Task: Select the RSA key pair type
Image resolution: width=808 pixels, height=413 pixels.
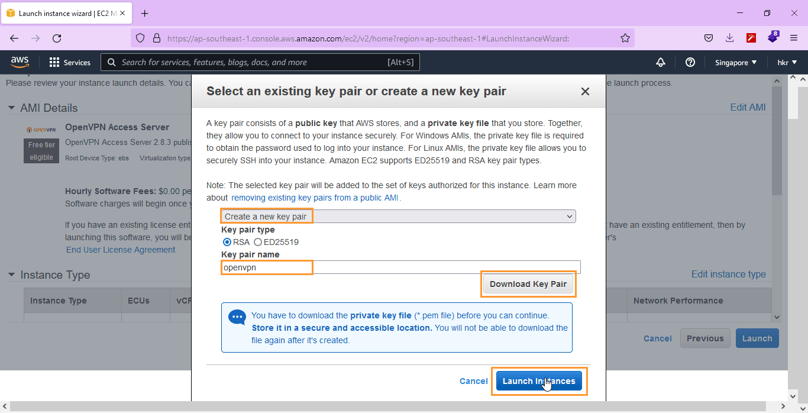Action: [227, 242]
